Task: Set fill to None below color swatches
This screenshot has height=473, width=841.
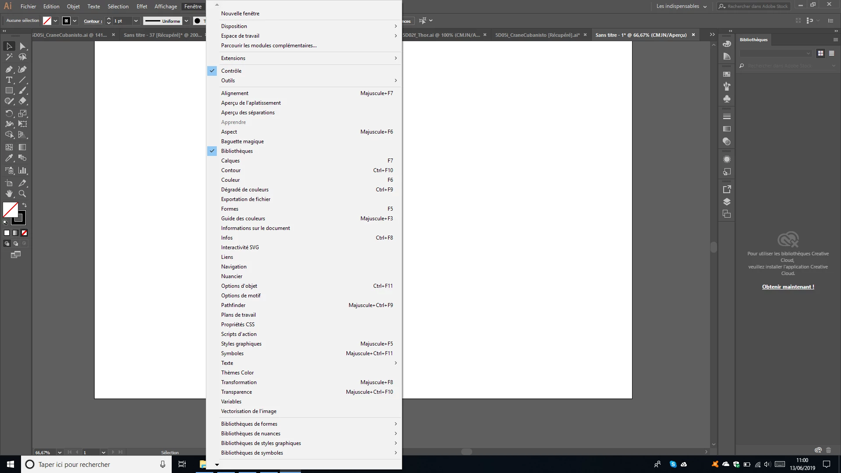Action: click(25, 233)
